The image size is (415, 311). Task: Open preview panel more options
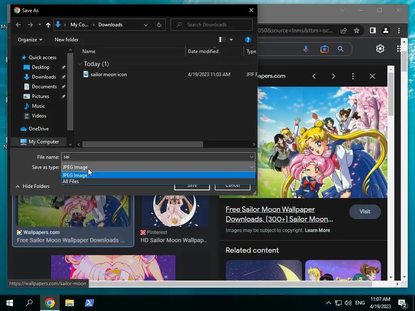click(353, 76)
